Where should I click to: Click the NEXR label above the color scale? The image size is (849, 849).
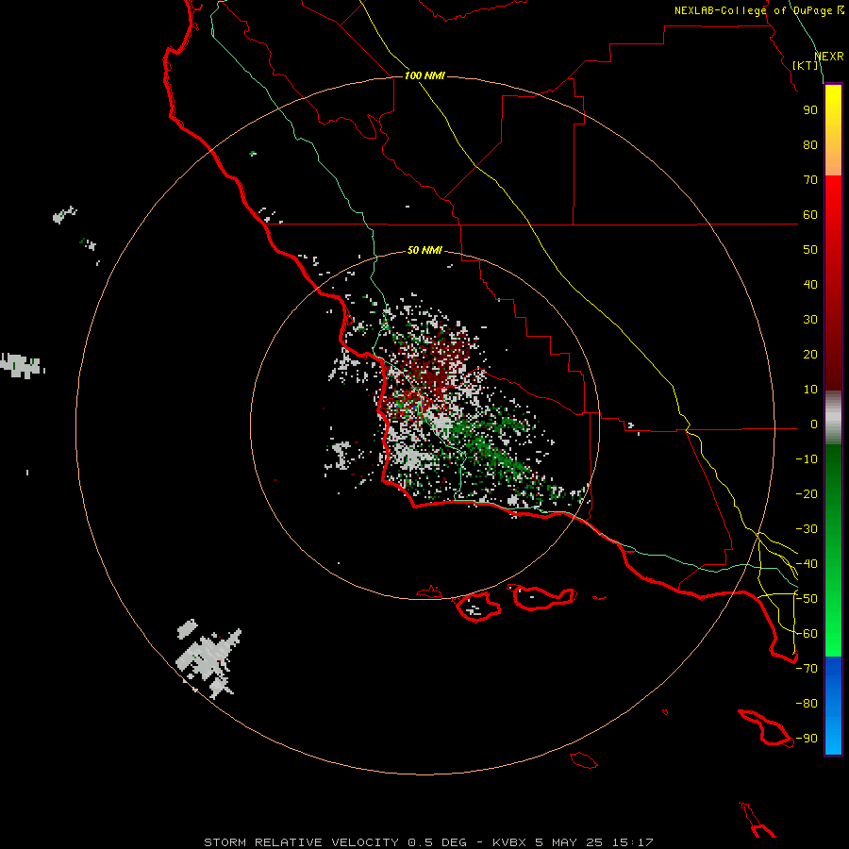pos(829,57)
